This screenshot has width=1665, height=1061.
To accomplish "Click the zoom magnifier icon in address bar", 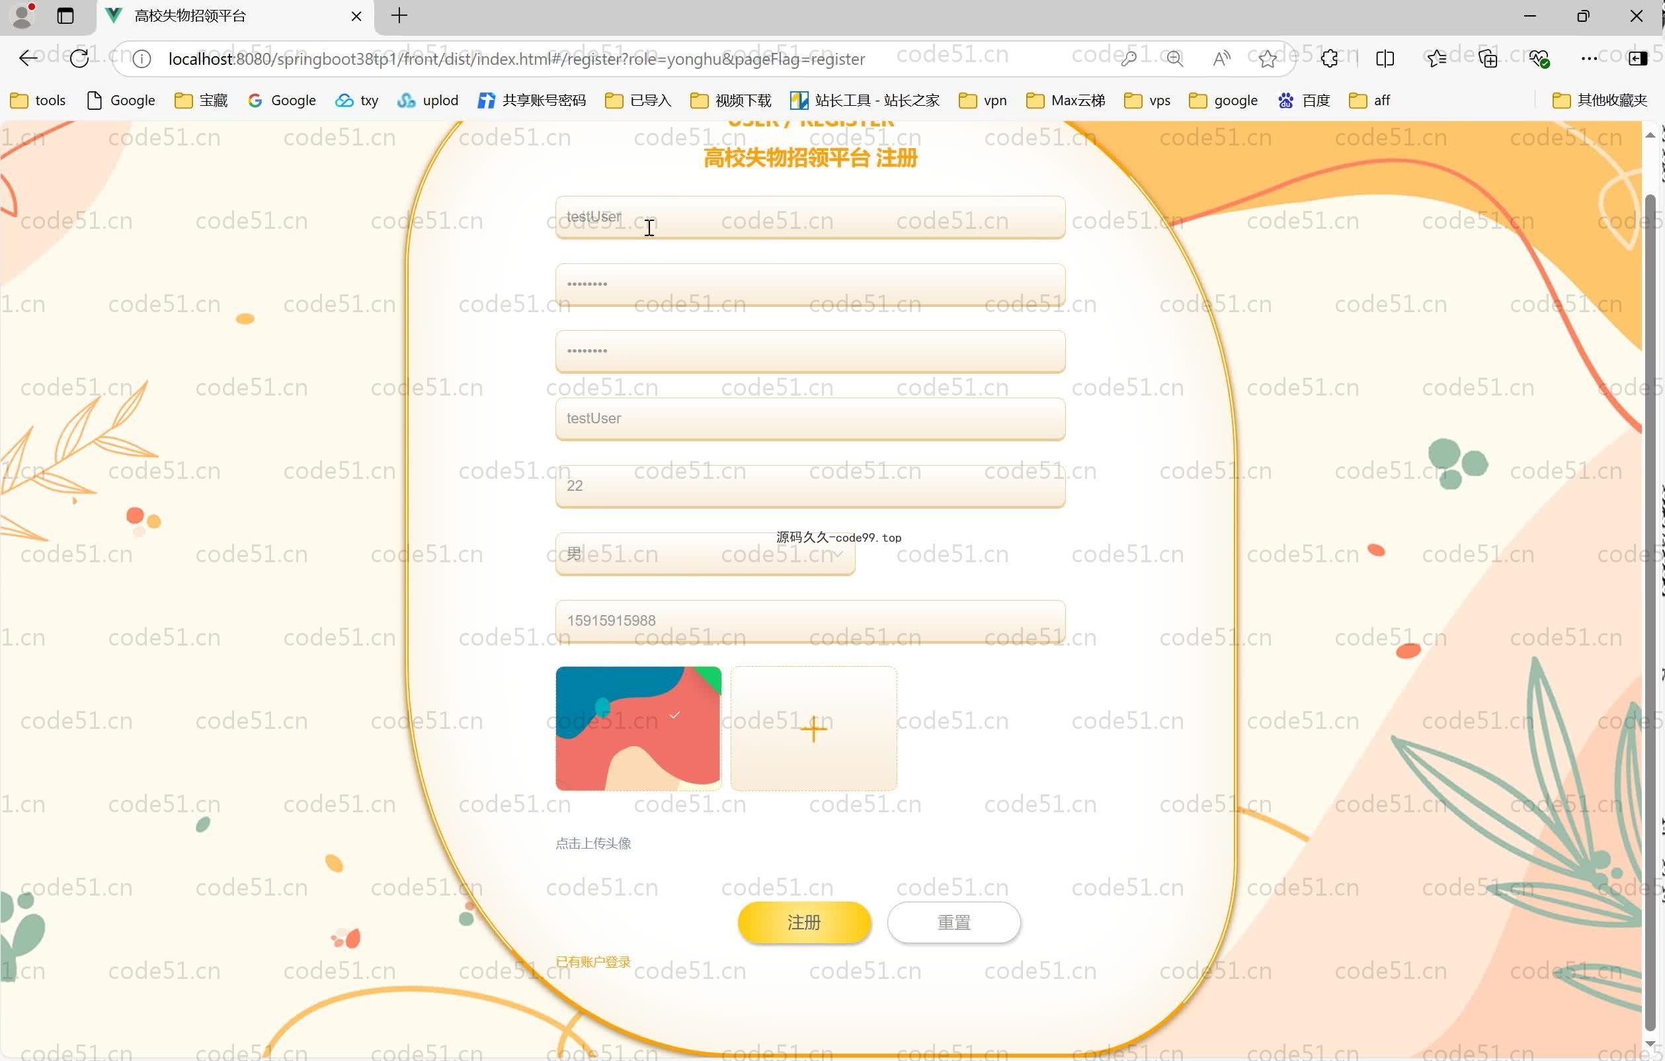I will click(1175, 59).
